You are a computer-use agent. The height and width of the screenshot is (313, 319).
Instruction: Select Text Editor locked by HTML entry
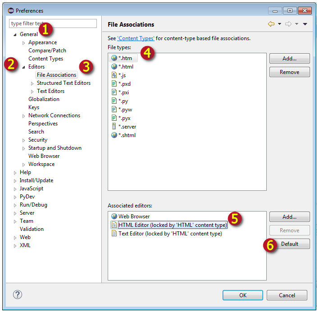[170, 234]
